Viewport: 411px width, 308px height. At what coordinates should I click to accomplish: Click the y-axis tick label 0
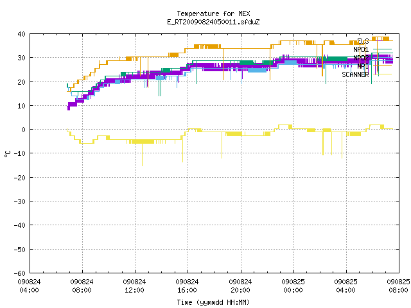pyautogui.click(x=24, y=130)
